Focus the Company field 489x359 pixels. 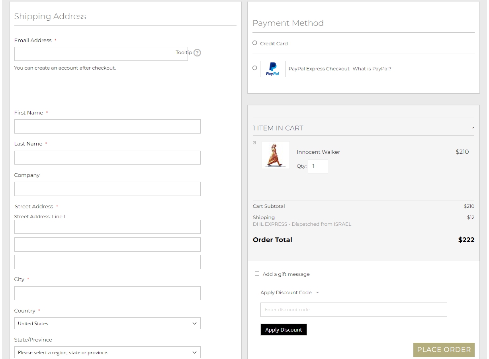coord(108,189)
